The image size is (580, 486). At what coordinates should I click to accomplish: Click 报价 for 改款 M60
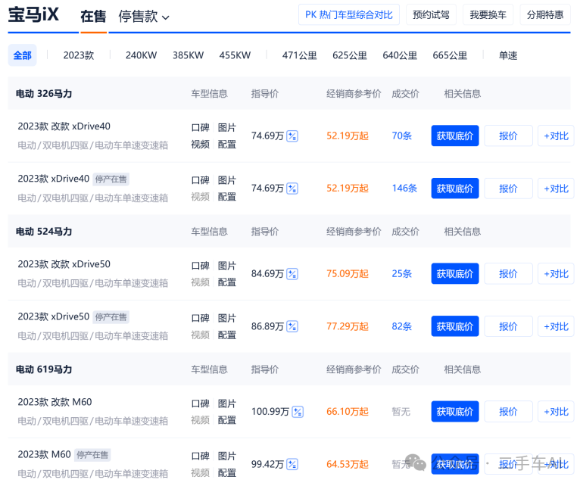508,412
